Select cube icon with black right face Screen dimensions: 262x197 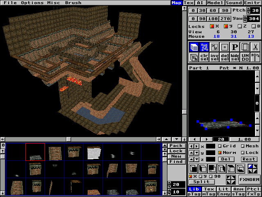click(221, 169)
